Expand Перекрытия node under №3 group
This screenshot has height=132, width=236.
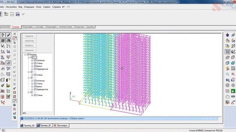pyautogui.click(x=32, y=89)
